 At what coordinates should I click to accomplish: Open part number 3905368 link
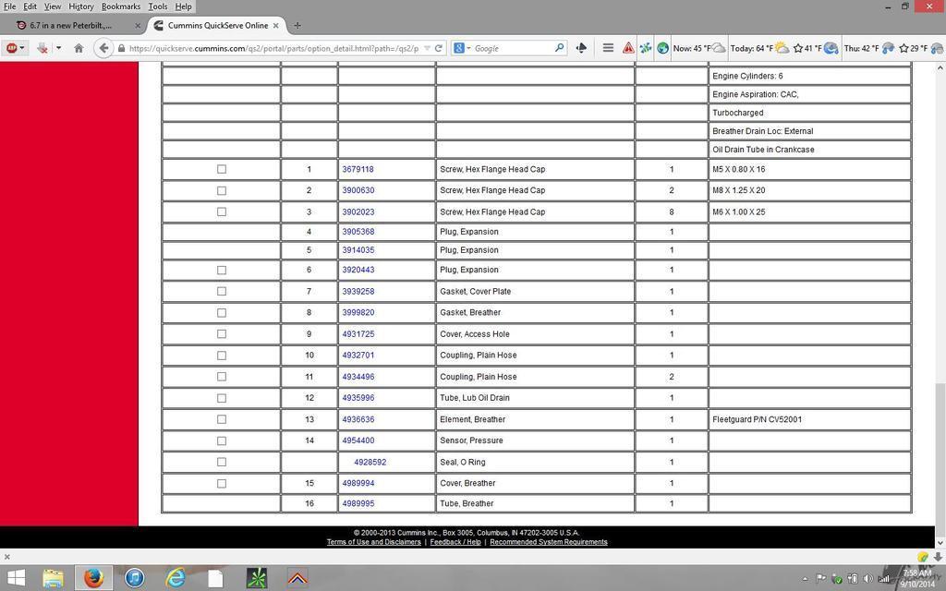358,232
